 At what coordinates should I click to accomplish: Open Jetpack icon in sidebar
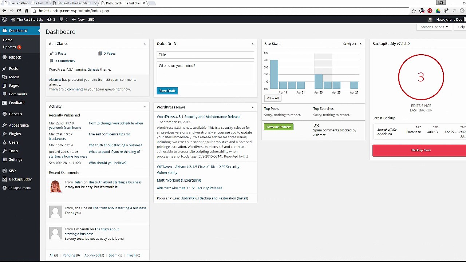pos(4,57)
